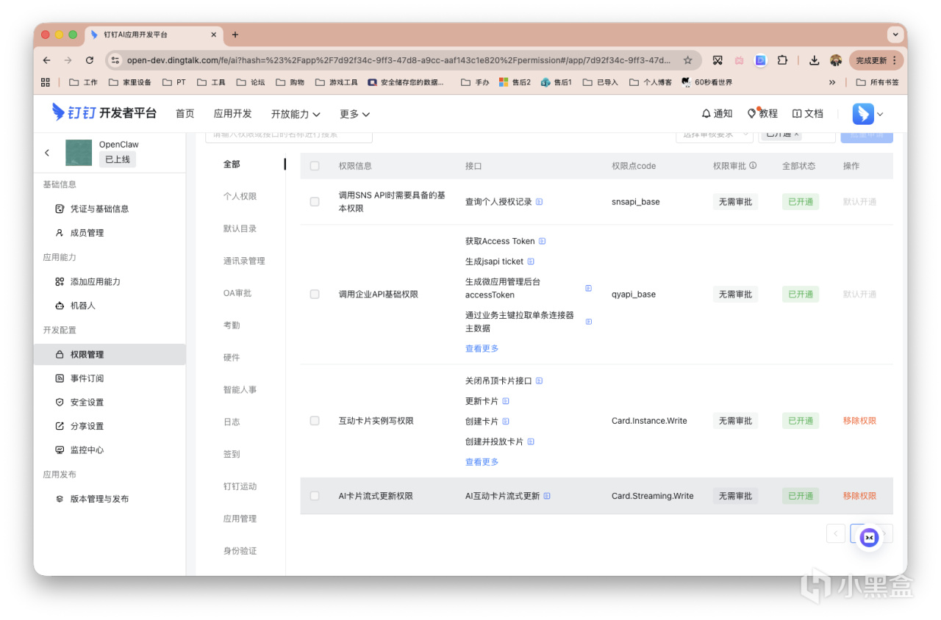Expand the 开放能力 dropdown menu
Image resolution: width=941 pixels, height=620 pixels.
[296, 114]
